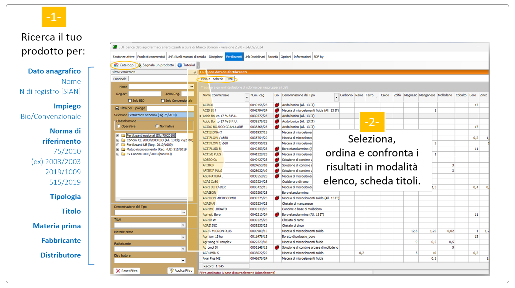Image resolution: width=515 pixels, height=288 pixels.
Task: Select the Operativa classification radio
Action: [x=119, y=126]
